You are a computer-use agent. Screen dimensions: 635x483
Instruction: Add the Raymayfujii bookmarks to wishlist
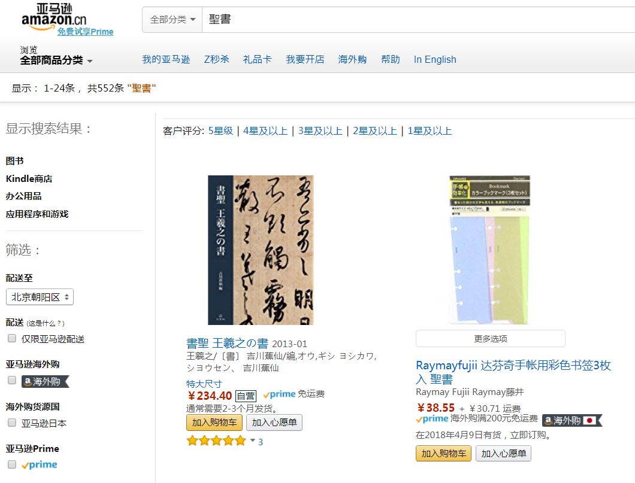[x=503, y=454]
